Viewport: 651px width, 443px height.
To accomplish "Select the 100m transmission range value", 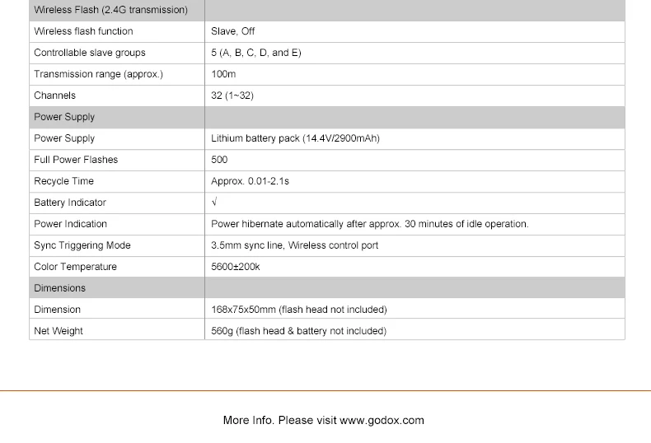I will pos(223,74).
